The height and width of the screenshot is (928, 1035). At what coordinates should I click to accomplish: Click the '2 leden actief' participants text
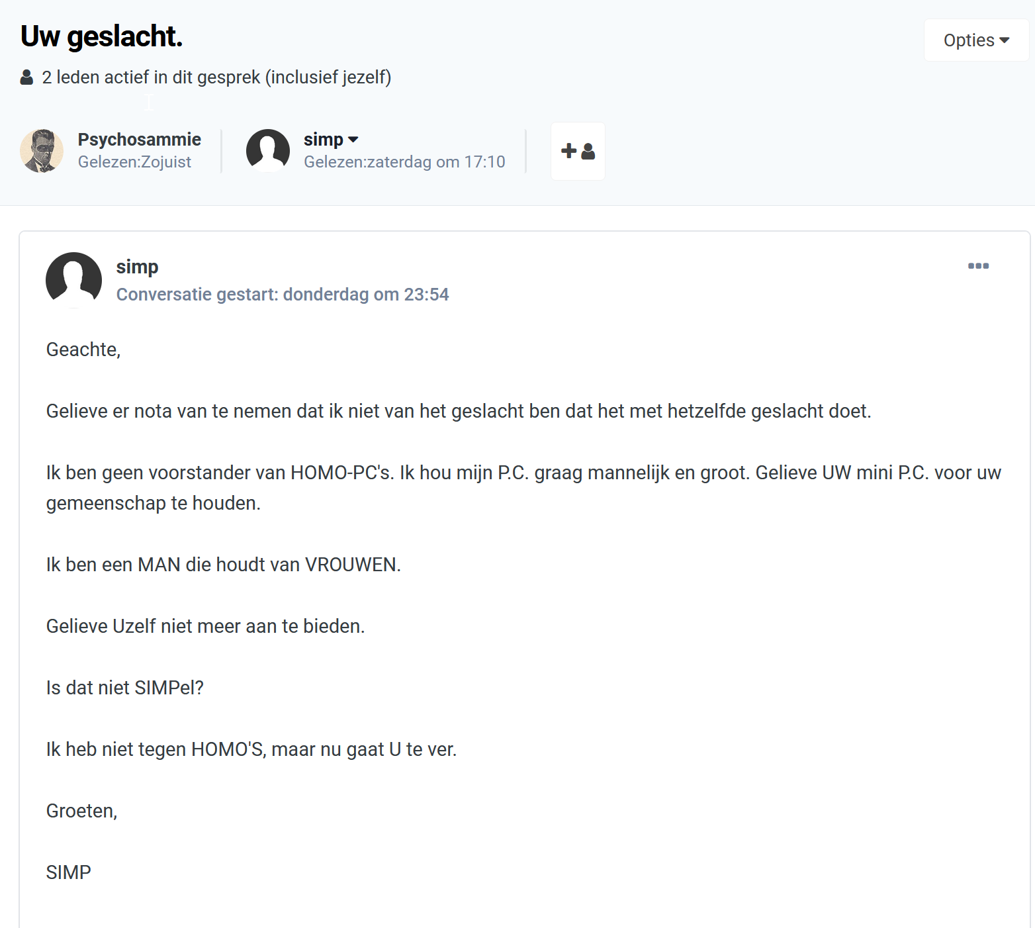point(216,77)
